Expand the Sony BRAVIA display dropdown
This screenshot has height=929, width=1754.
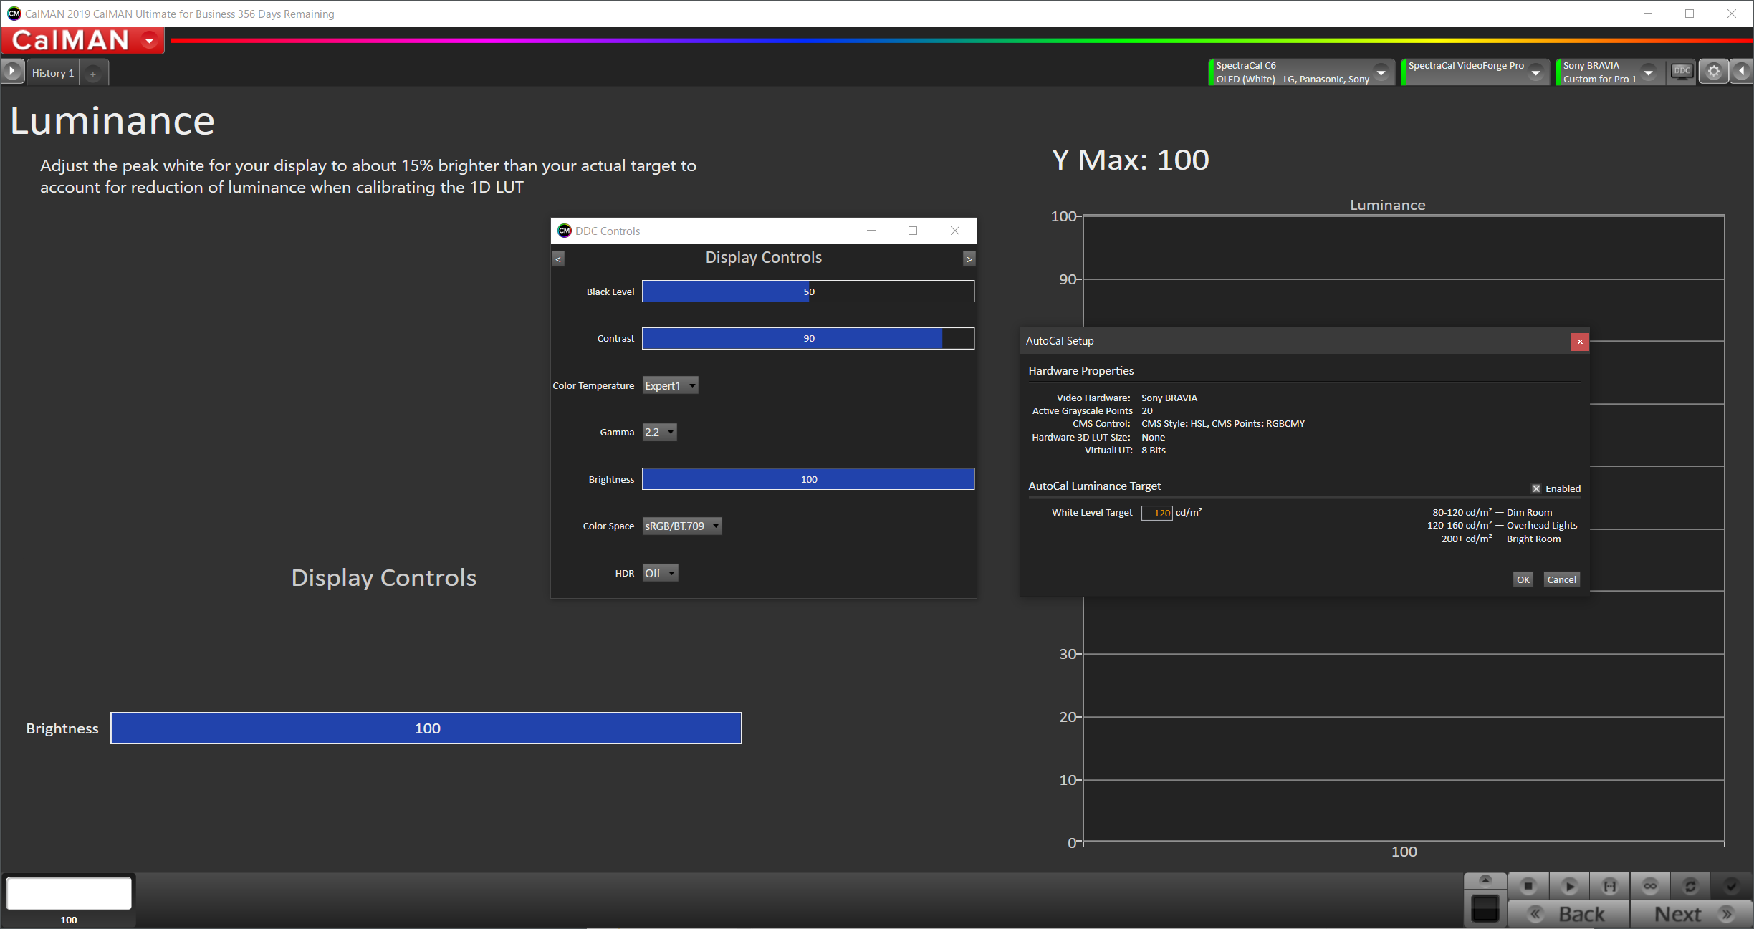[x=1649, y=72]
